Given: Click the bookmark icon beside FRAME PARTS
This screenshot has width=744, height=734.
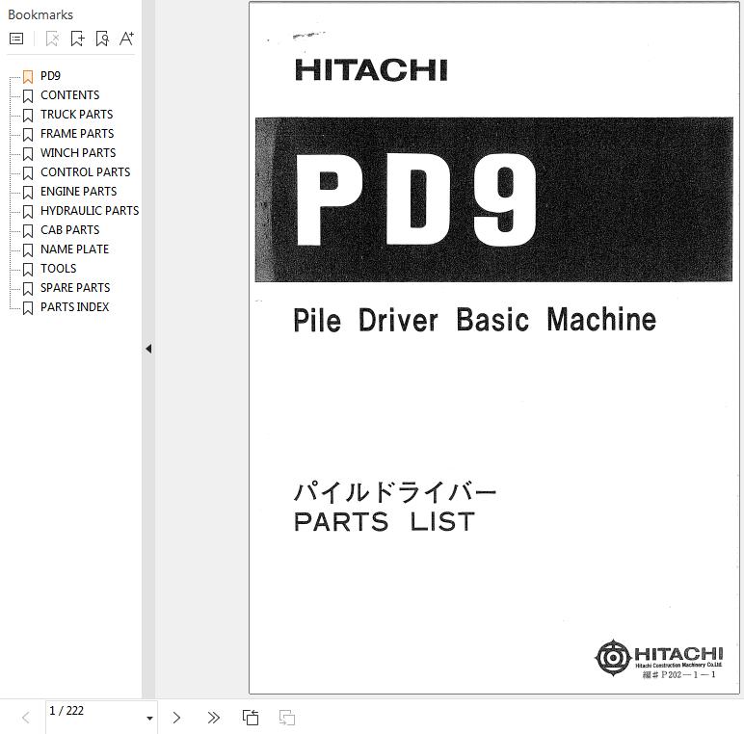Looking at the screenshot, I should (x=28, y=134).
